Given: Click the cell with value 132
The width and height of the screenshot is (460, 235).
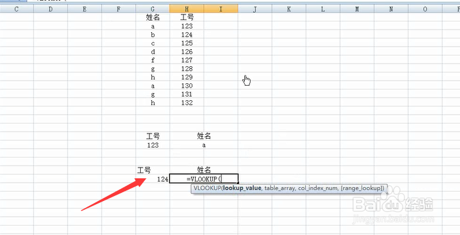Looking at the screenshot, I should [x=187, y=103].
